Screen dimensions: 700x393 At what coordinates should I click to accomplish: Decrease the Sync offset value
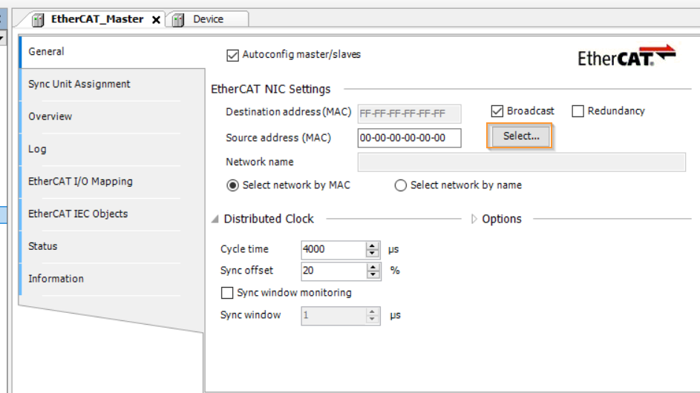point(373,275)
